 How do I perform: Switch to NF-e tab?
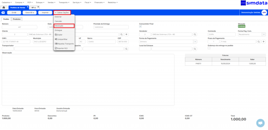tap(33, 8)
